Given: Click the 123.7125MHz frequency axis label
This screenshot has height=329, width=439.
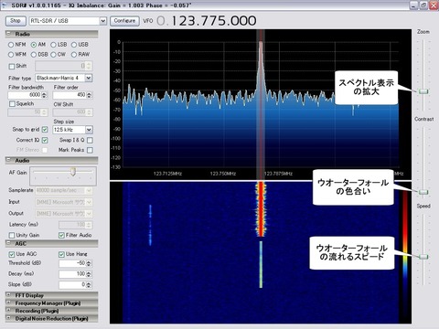Looking at the screenshot, I should [167, 174].
